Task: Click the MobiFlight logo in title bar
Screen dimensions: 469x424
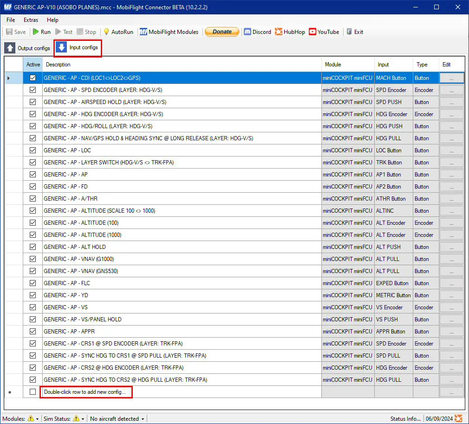Action: (7, 7)
